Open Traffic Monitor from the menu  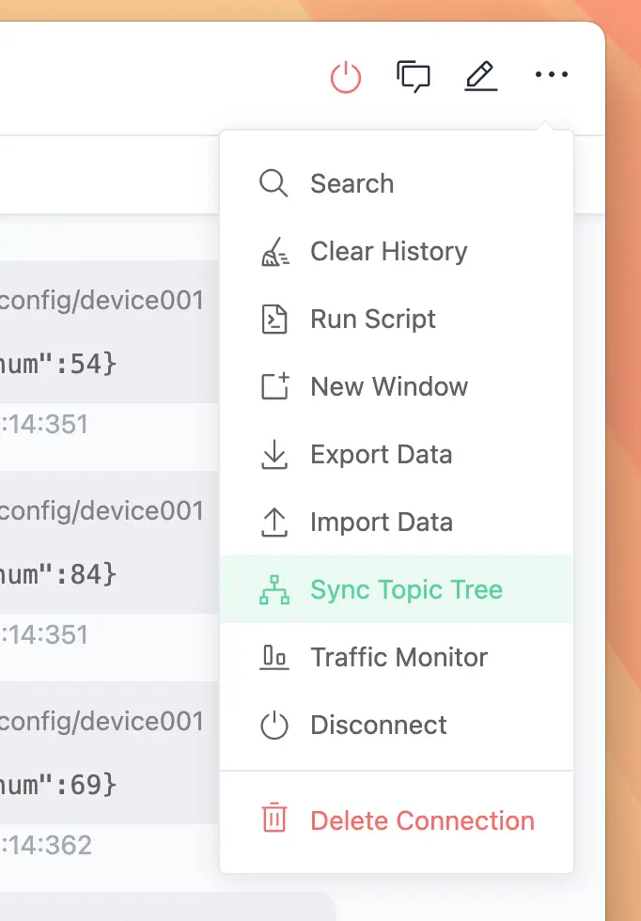[399, 657]
